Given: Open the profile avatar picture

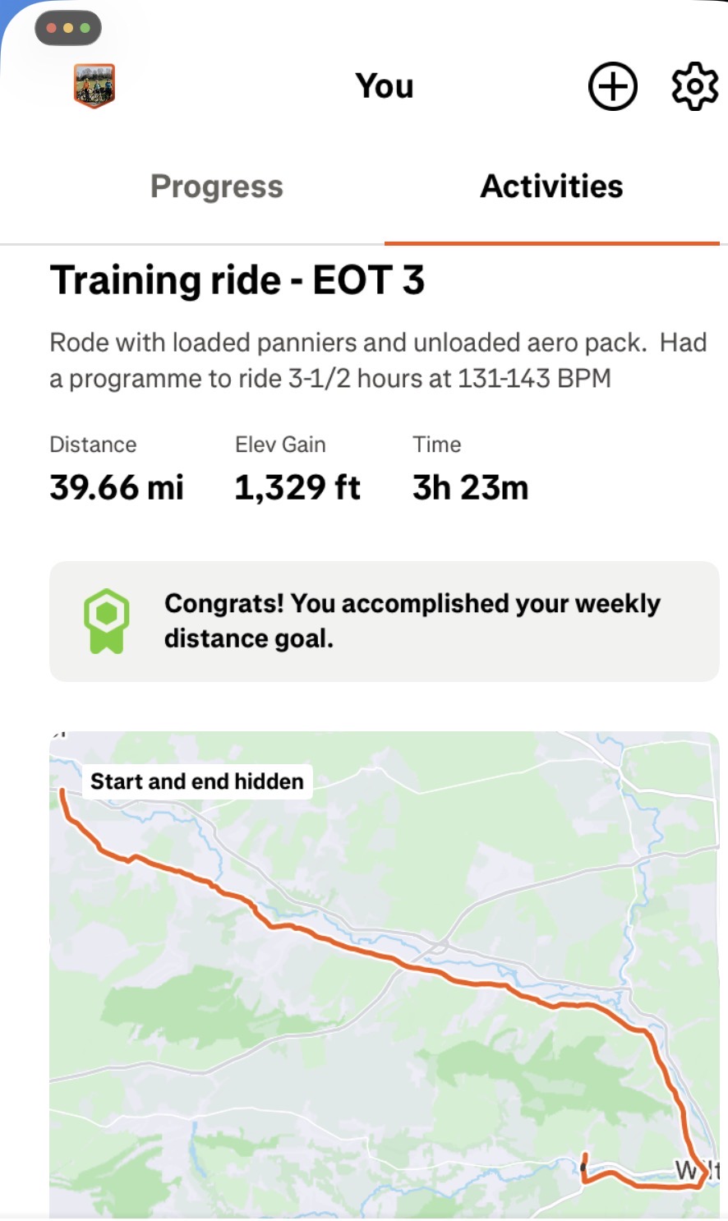Looking at the screenshot, I should coord(94,85).
